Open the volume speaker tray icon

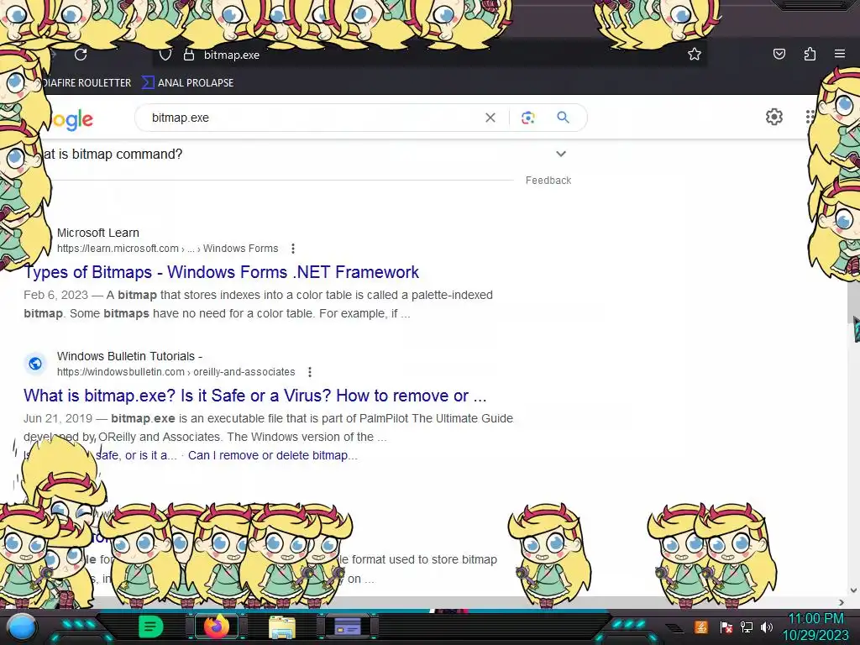click(x=767, y=627)
